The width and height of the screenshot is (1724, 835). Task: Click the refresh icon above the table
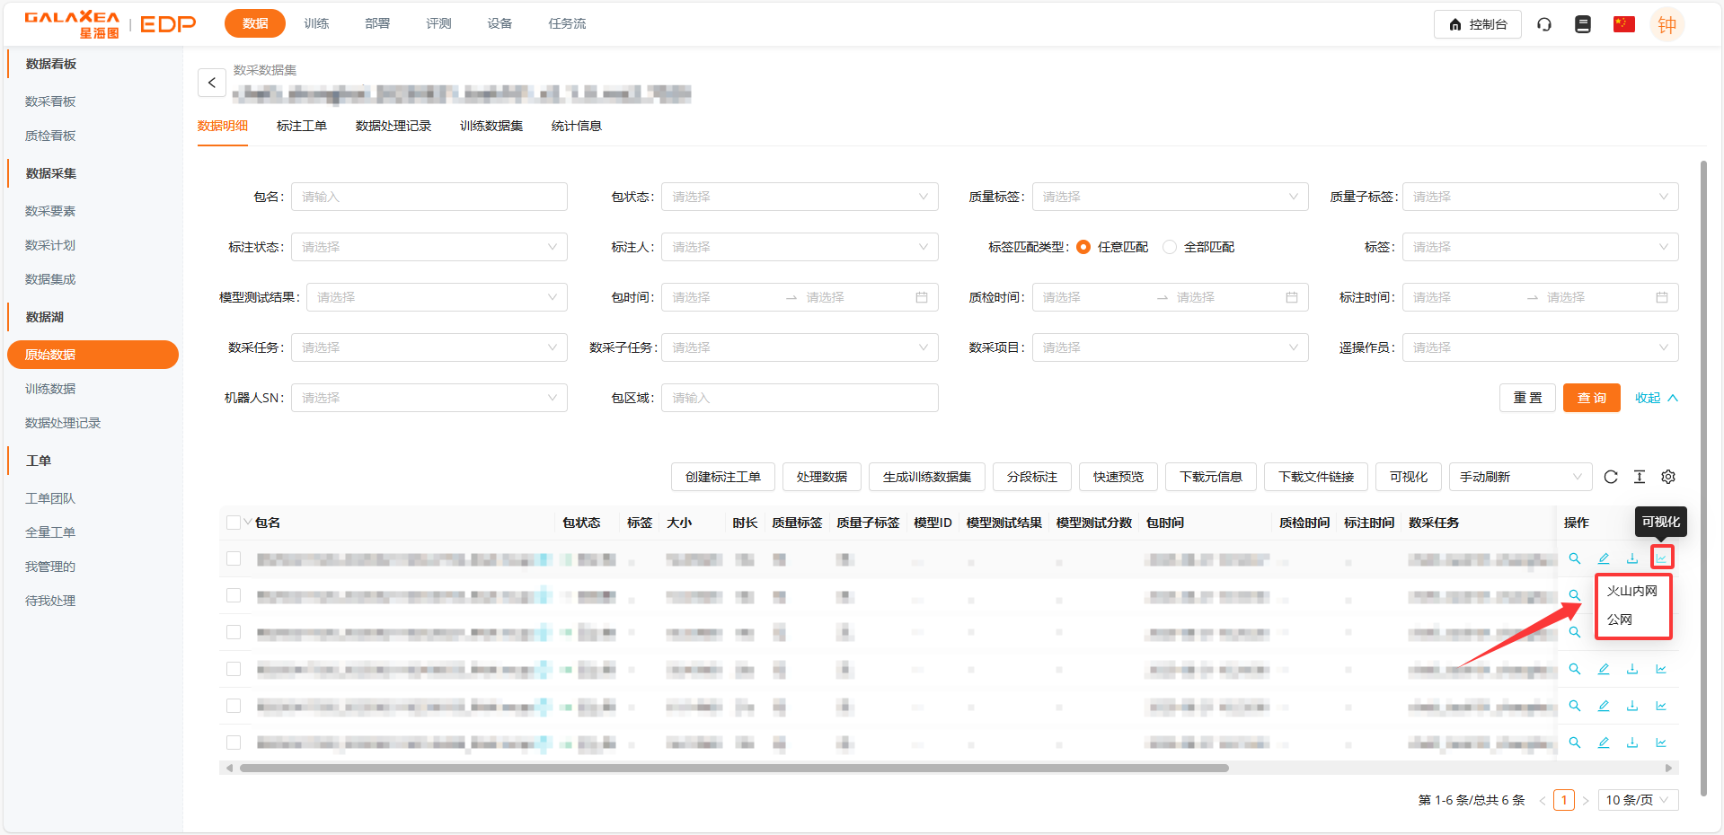click(x=1611, y=477)
